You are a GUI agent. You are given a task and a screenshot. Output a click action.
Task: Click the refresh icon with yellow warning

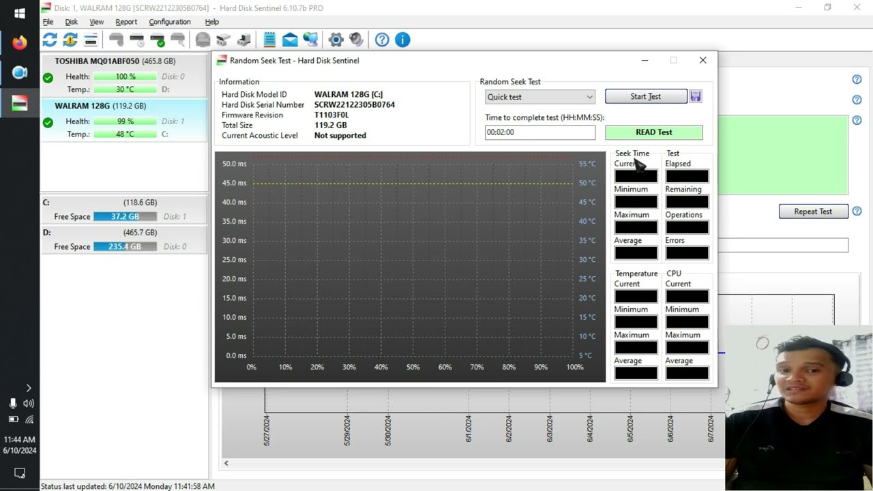pos(70,40)
